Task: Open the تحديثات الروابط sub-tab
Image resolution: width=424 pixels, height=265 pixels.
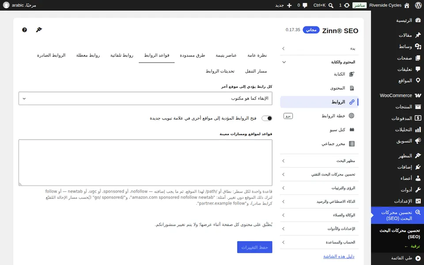Action: (220, 71)
